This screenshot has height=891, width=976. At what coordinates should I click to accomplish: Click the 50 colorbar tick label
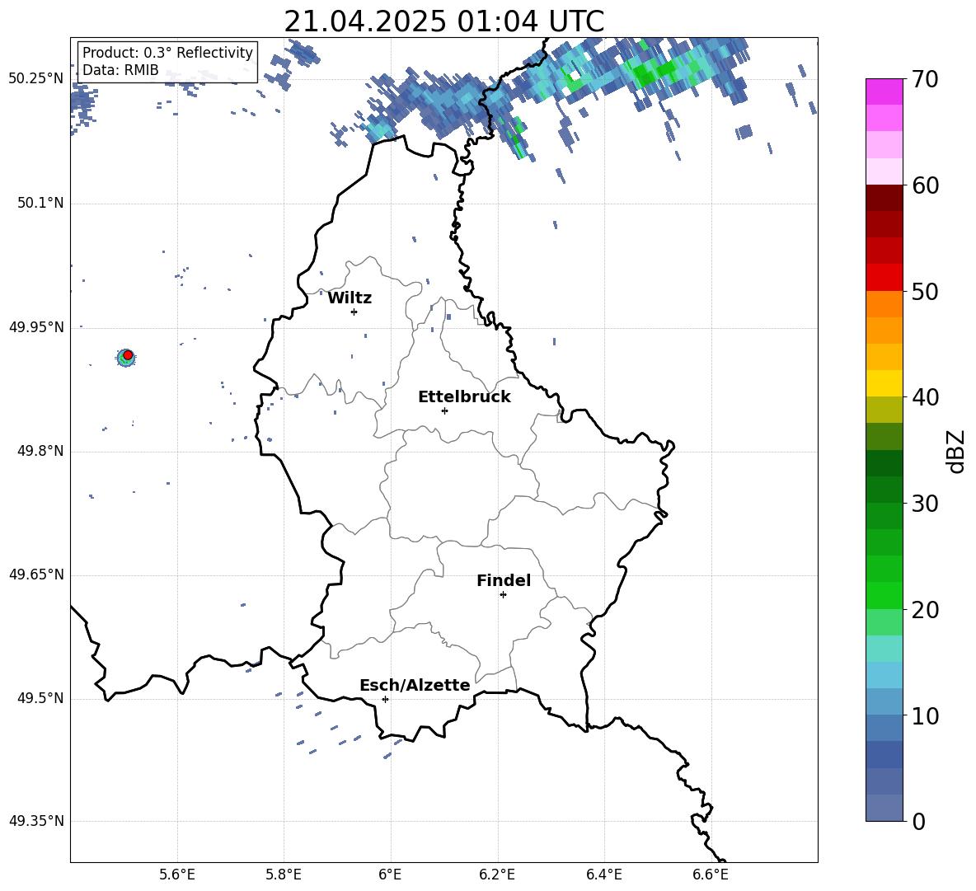click(924, 292)
